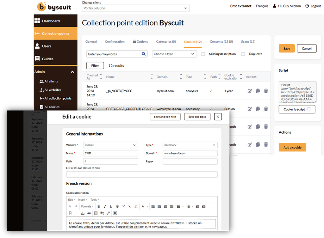Screen dimensions: 324x238
Task: Delete the CBSTORAGE_CURRENTLOCALE cookie
Action: [266, 109]
